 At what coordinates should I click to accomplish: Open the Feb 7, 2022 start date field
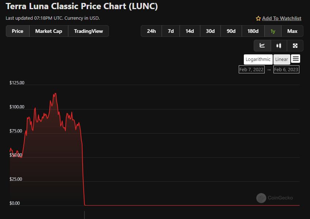(x=252, y=69)
